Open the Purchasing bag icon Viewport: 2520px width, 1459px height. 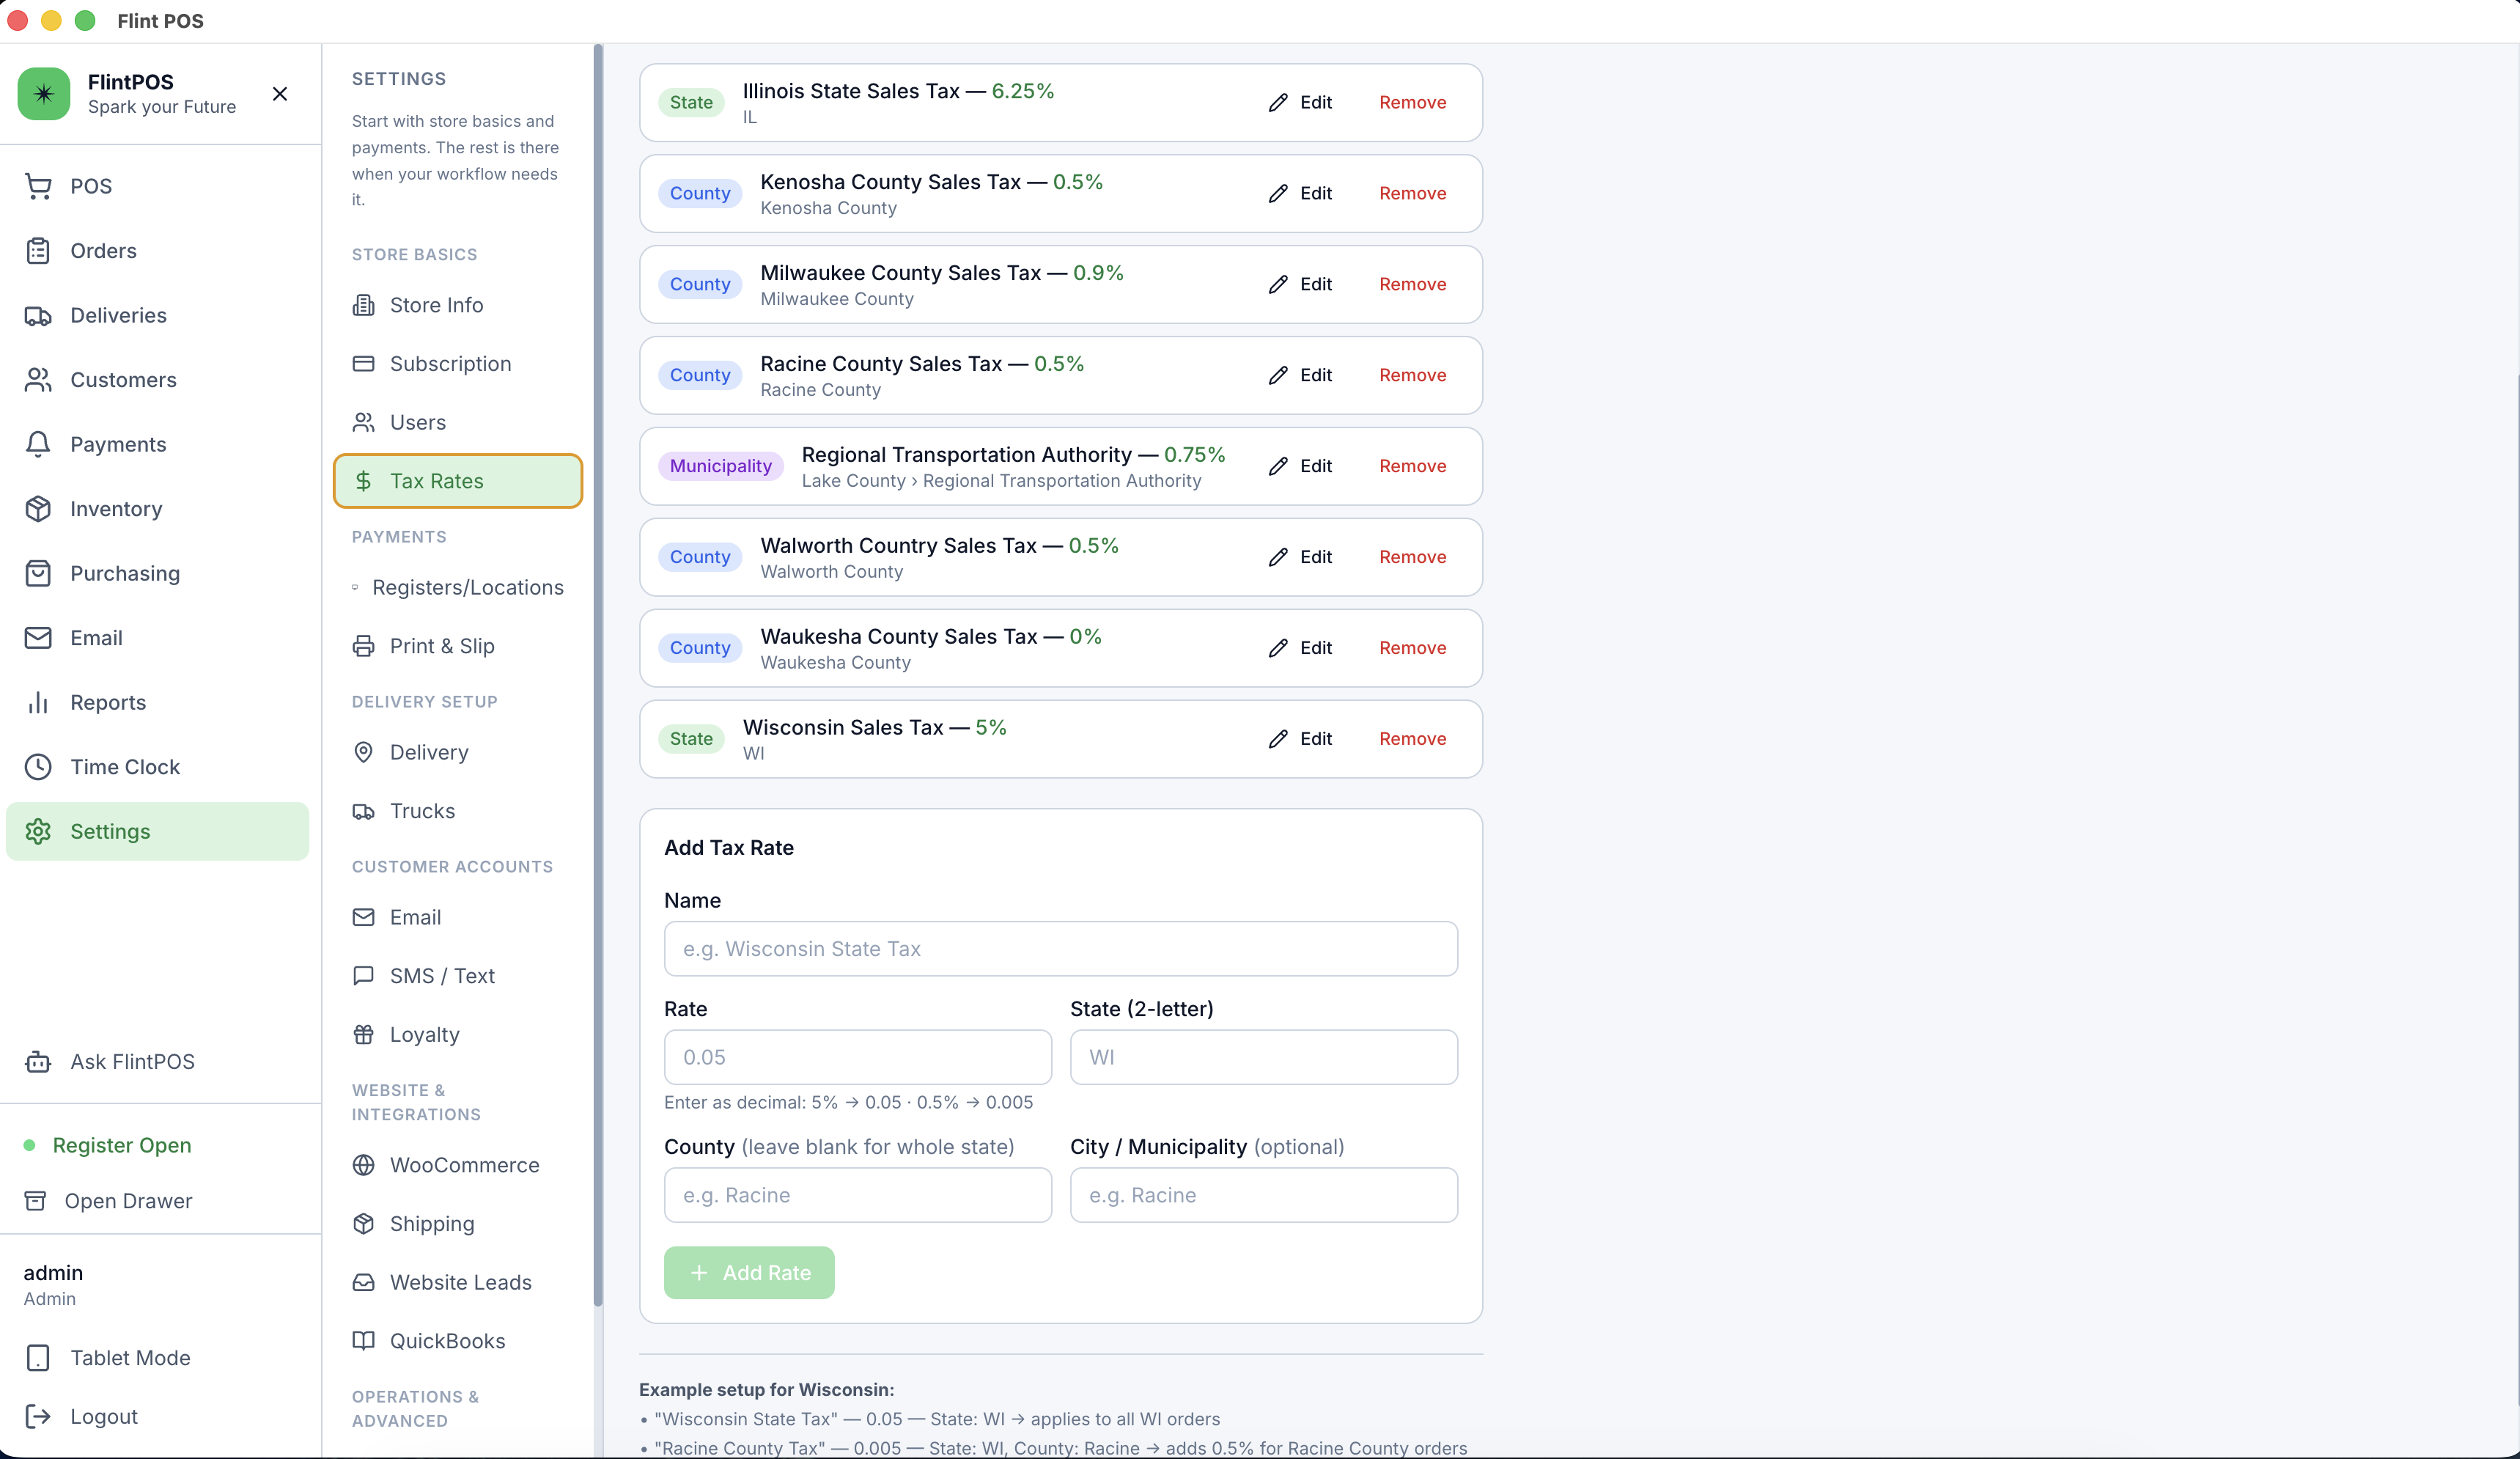38,573
